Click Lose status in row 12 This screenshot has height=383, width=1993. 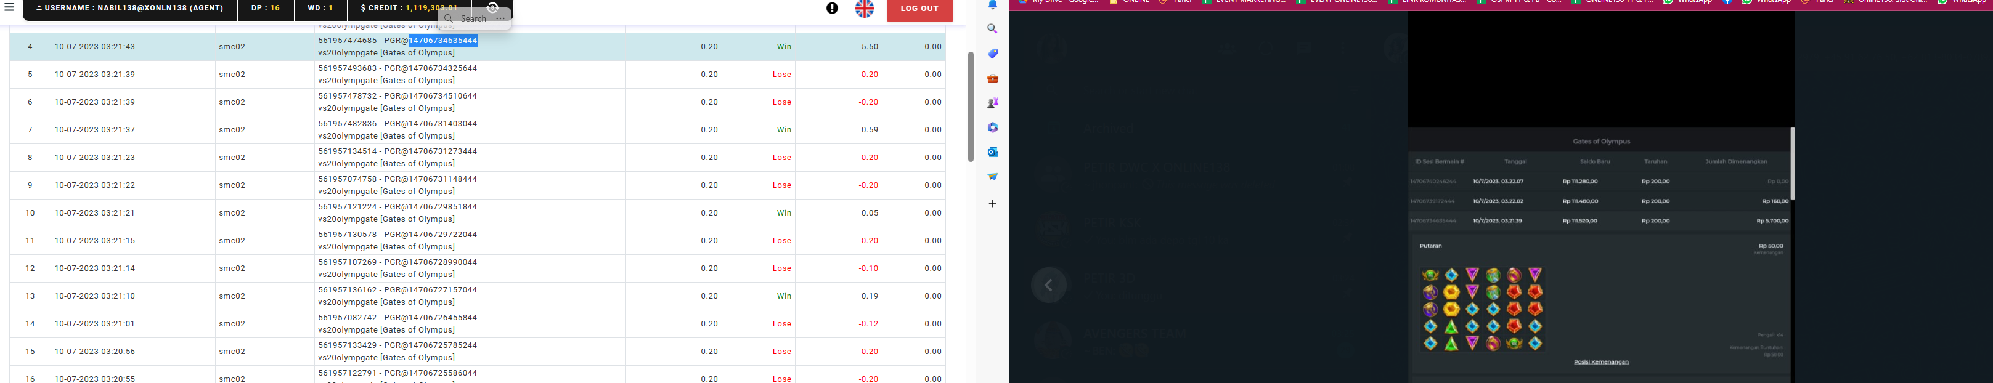pyautogui.click(x=781, y=268)
